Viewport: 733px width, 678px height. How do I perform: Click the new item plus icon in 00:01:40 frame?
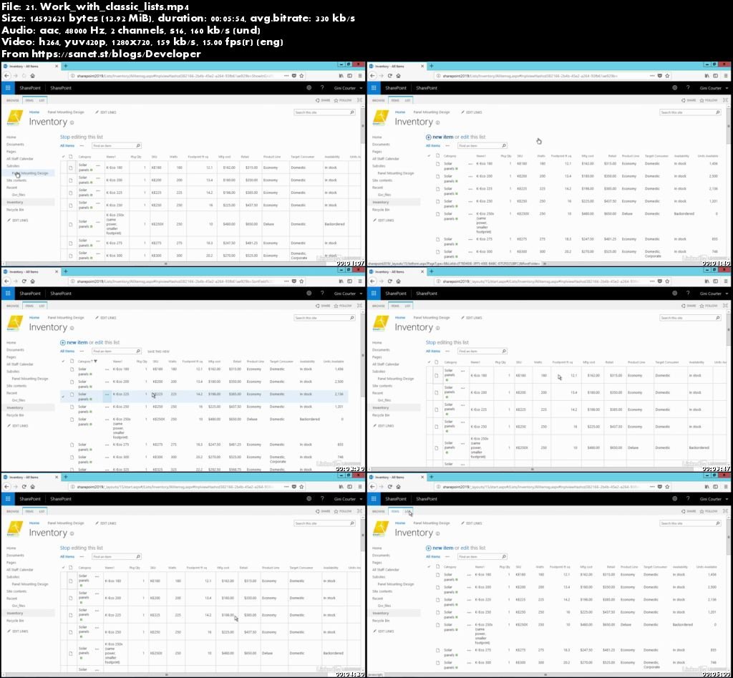[x=428, y=137]
